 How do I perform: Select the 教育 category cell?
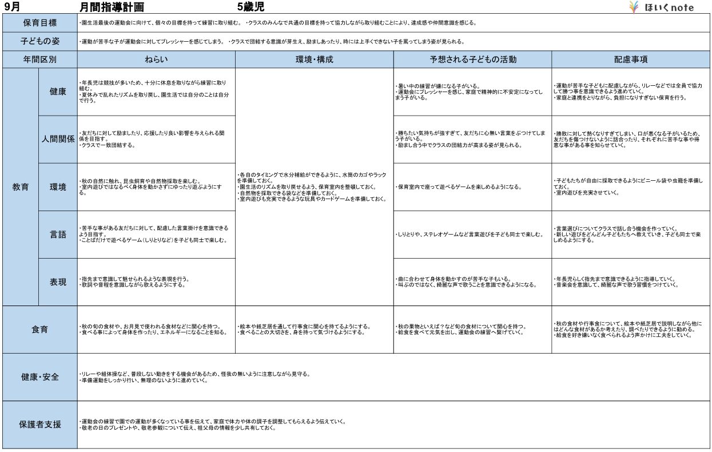click(21, 187)
